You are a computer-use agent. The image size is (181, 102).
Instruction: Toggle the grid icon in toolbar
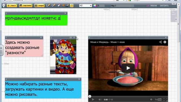tap(72, 5)
